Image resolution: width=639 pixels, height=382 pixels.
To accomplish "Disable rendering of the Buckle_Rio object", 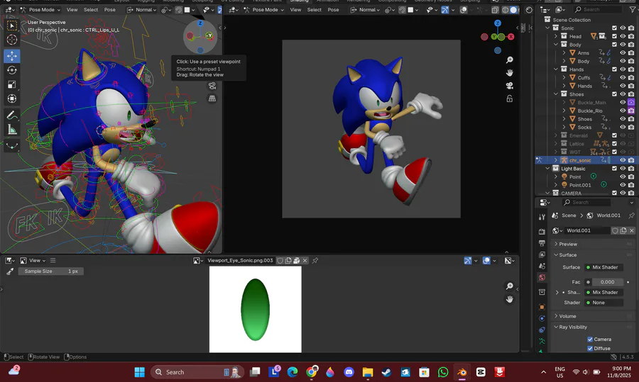I will [x=631, y=111].
